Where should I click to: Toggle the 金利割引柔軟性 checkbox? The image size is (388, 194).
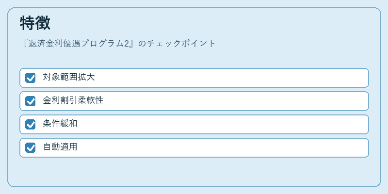[30, 101]
